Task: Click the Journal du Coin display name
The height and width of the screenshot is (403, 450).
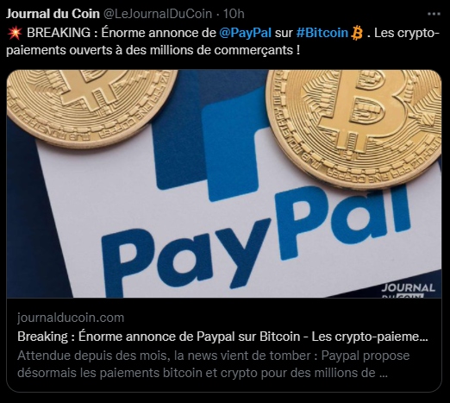Action: [x=53, y=14]
